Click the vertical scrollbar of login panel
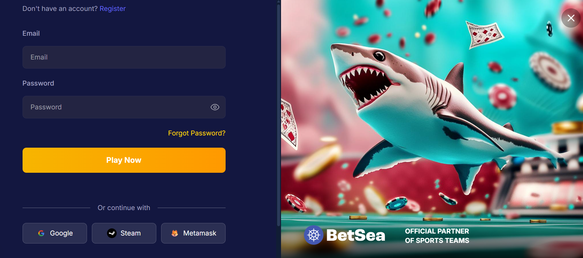Image resolution: width=583 pixels, height=258 pixels. click(278, 114)
